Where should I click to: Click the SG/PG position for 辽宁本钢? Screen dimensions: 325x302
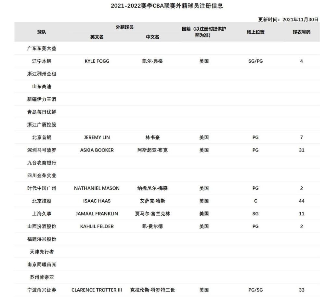[255, 61]
